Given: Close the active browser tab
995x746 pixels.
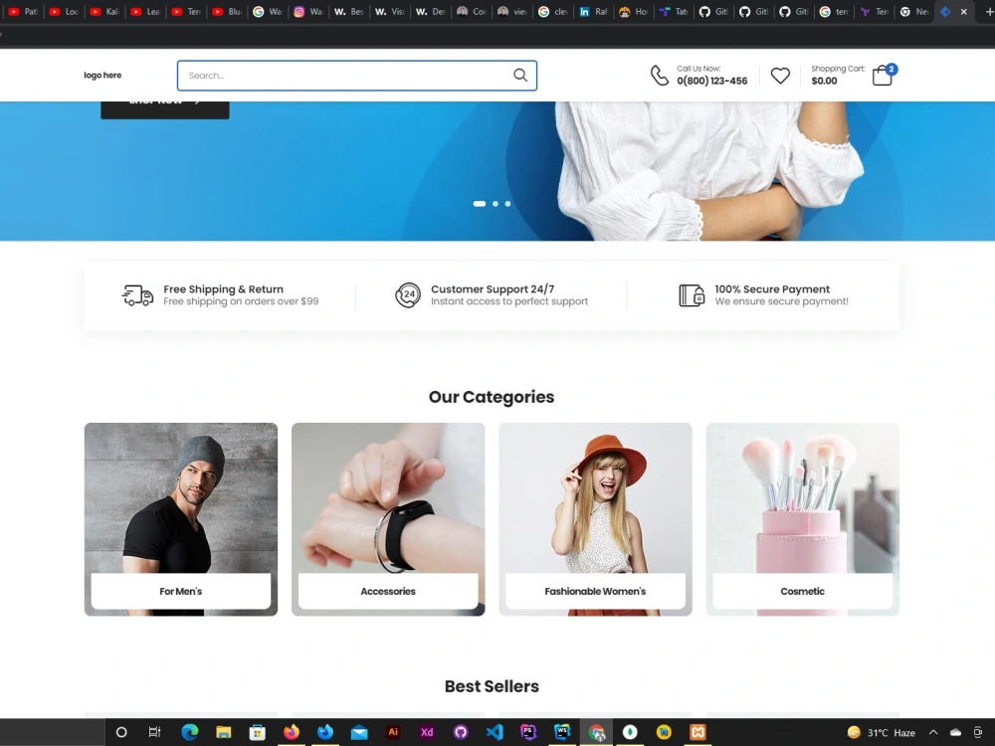Looking at the screenshot, I should pyautogui.click(x=964, y=11).
